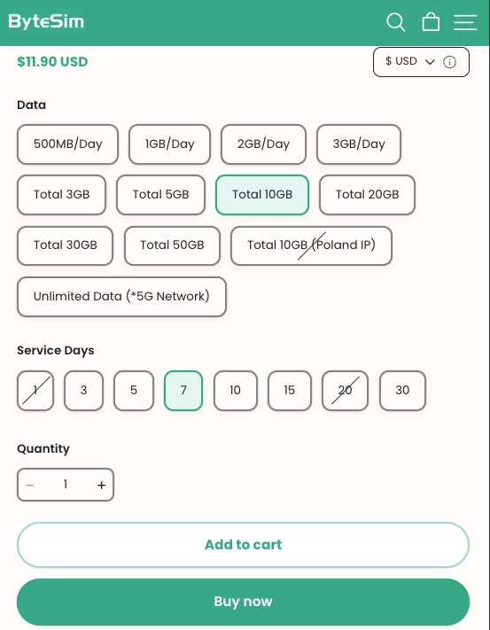Image resolution: width=490 pixels, height=630 pixels.
Task: Select the crossed-out Total 10GB Poland IP option
Action: tap(311, 245)
